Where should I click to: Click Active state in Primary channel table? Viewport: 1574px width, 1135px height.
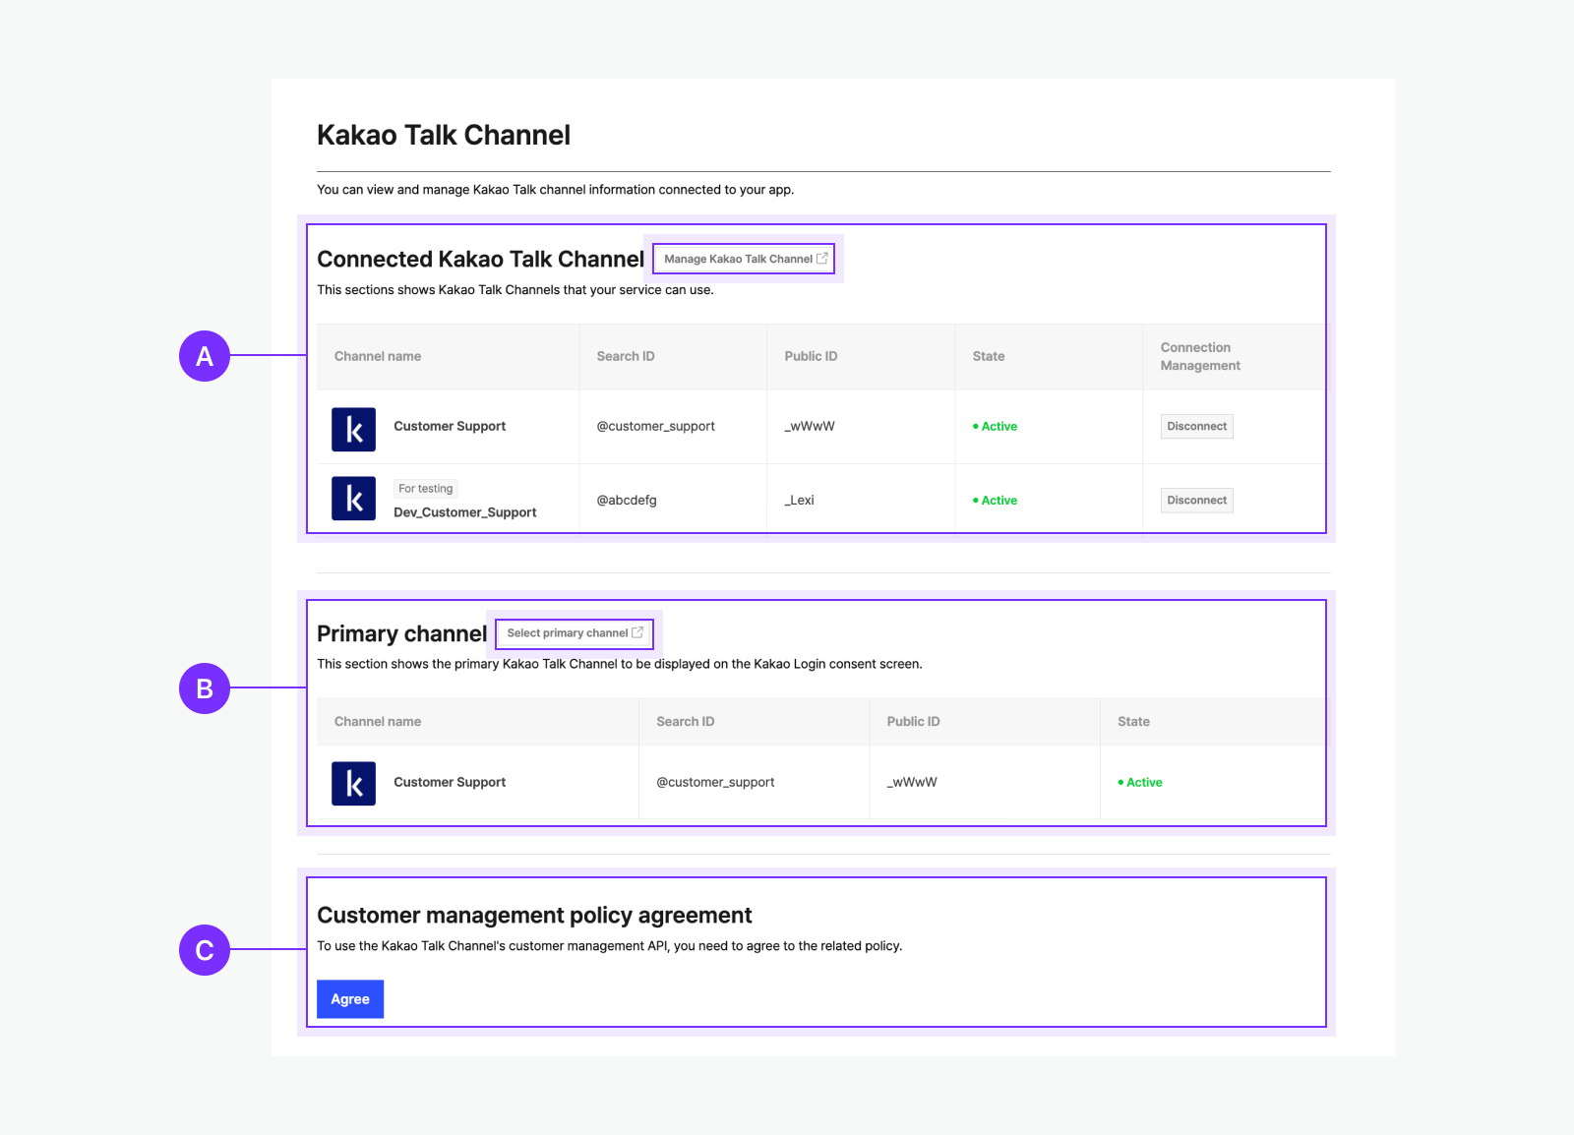point(1143,783)
